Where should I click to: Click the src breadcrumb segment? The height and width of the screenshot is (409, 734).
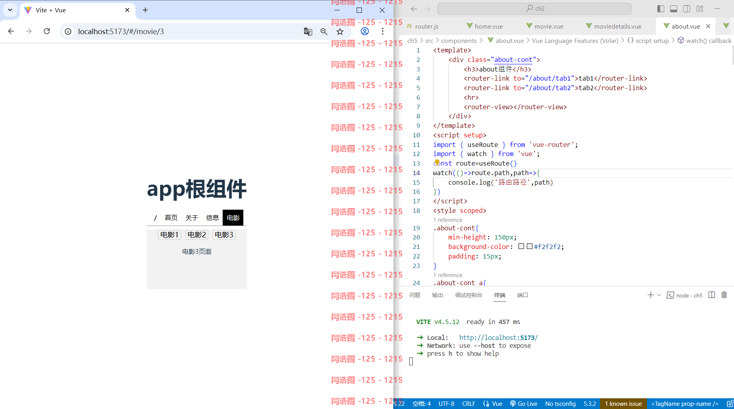pos(429,41)
